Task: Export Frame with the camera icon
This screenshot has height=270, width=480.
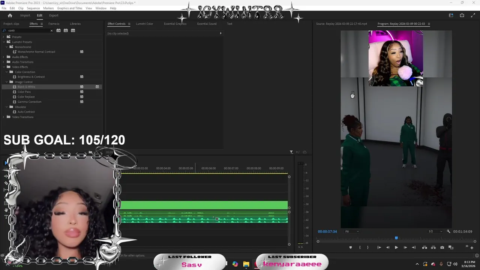Action: pyautogui.click(x=442, y=247)
